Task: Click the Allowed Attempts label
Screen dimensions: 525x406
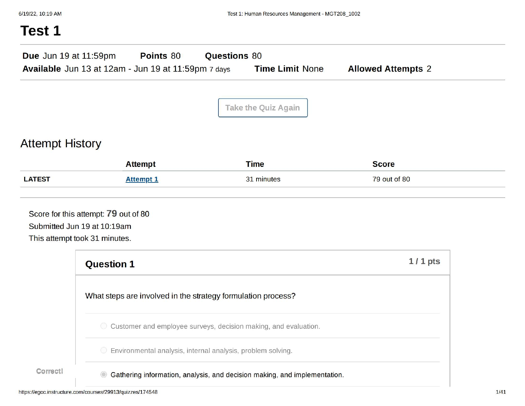Action: pyautogui.click(x=385, y=69)
